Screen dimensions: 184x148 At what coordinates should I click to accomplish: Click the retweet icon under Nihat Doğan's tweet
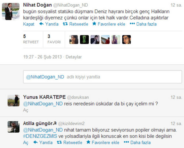[x=65, y=24]
